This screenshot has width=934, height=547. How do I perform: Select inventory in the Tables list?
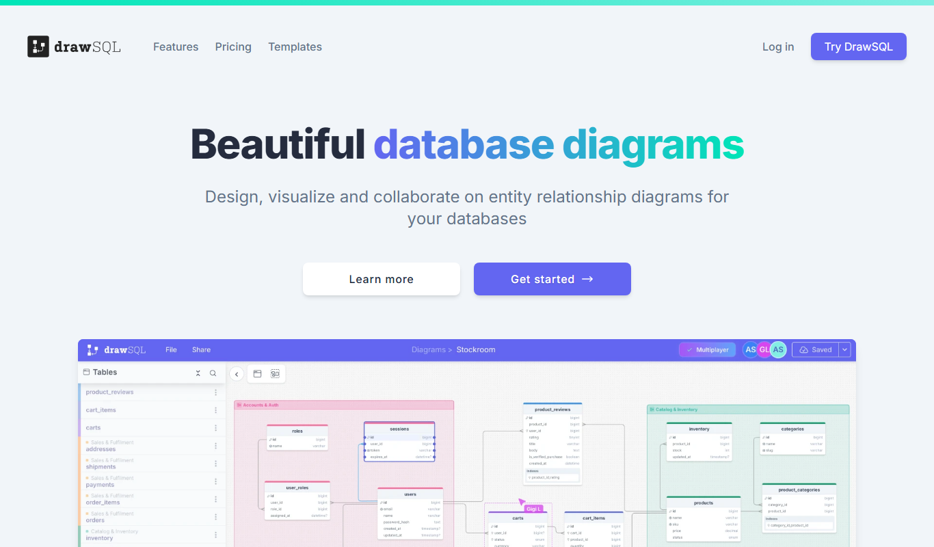99,538
